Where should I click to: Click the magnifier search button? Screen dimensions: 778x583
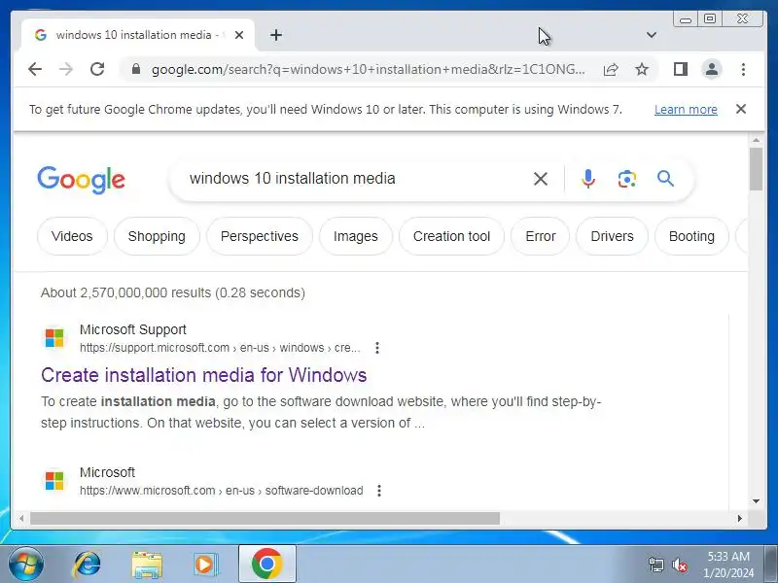(665, 179)
